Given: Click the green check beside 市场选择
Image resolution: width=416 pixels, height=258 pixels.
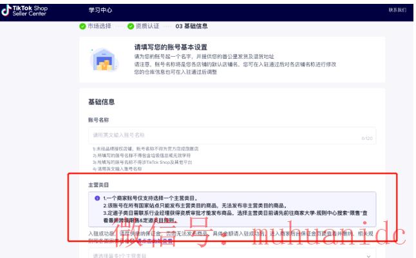Looking at the screenshot, I should click(82, 26).
